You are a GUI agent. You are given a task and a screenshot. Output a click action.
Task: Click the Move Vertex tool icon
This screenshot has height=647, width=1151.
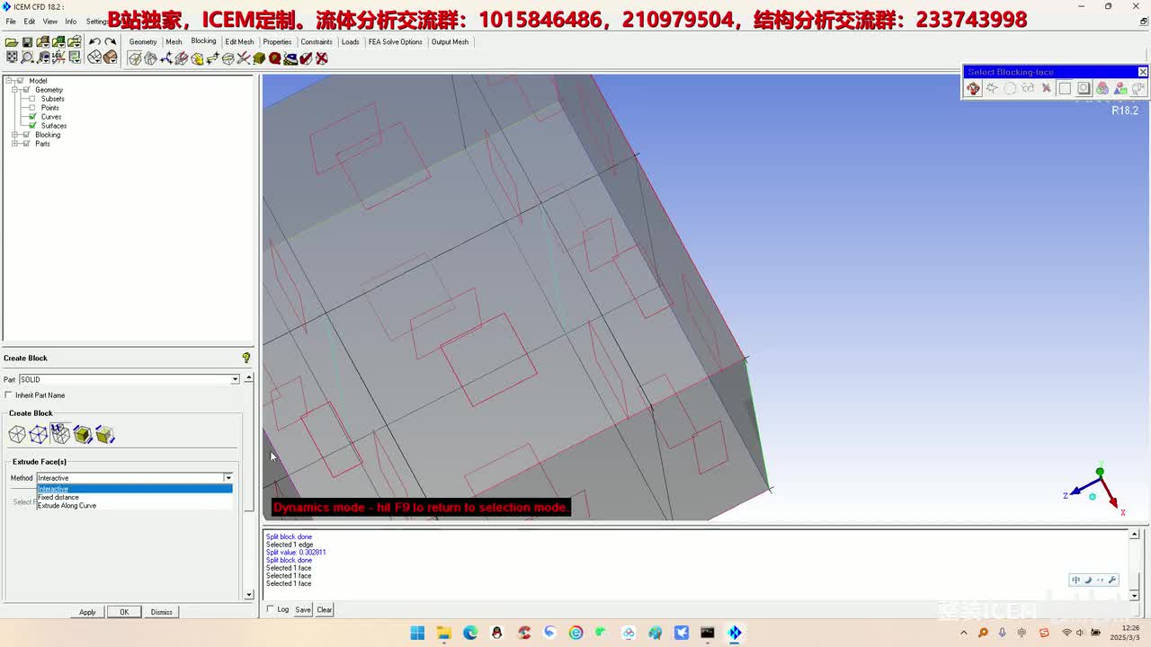click(x=212, y=58)
